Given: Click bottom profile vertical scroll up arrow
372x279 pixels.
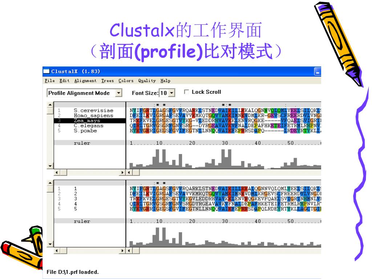Looking at the screenshot, I should point(50,183).
